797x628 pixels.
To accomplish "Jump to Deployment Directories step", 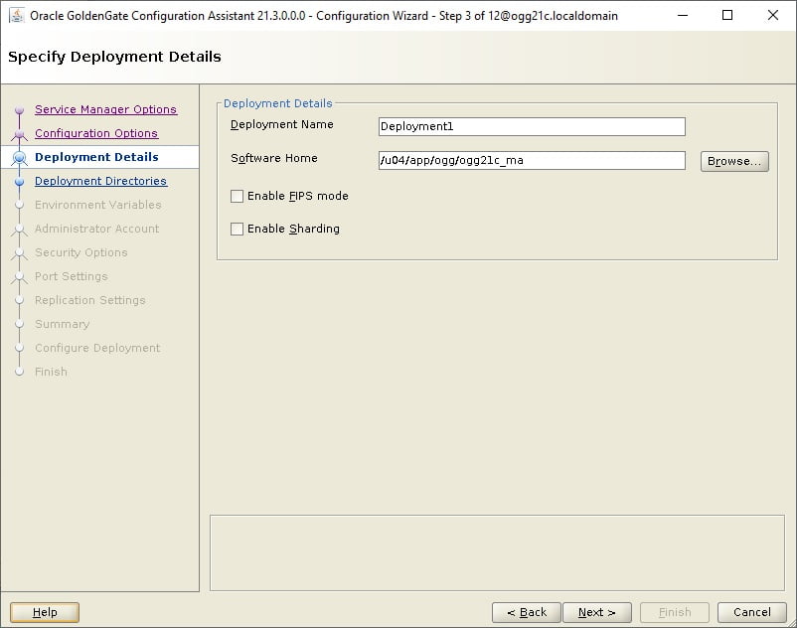I will click(100, 181).
